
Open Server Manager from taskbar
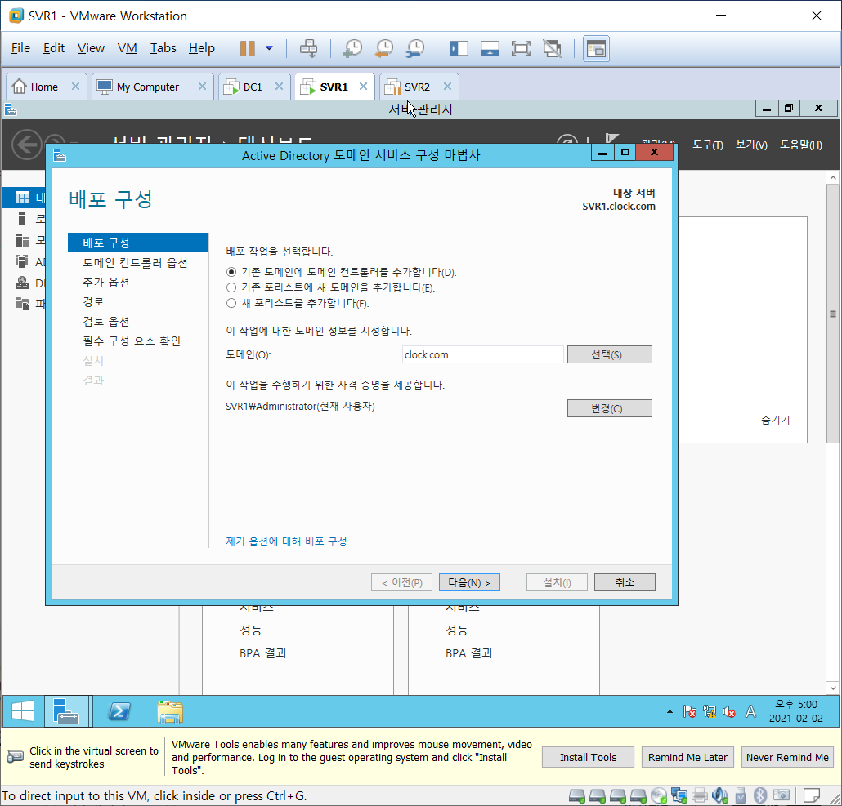(66, 711)
